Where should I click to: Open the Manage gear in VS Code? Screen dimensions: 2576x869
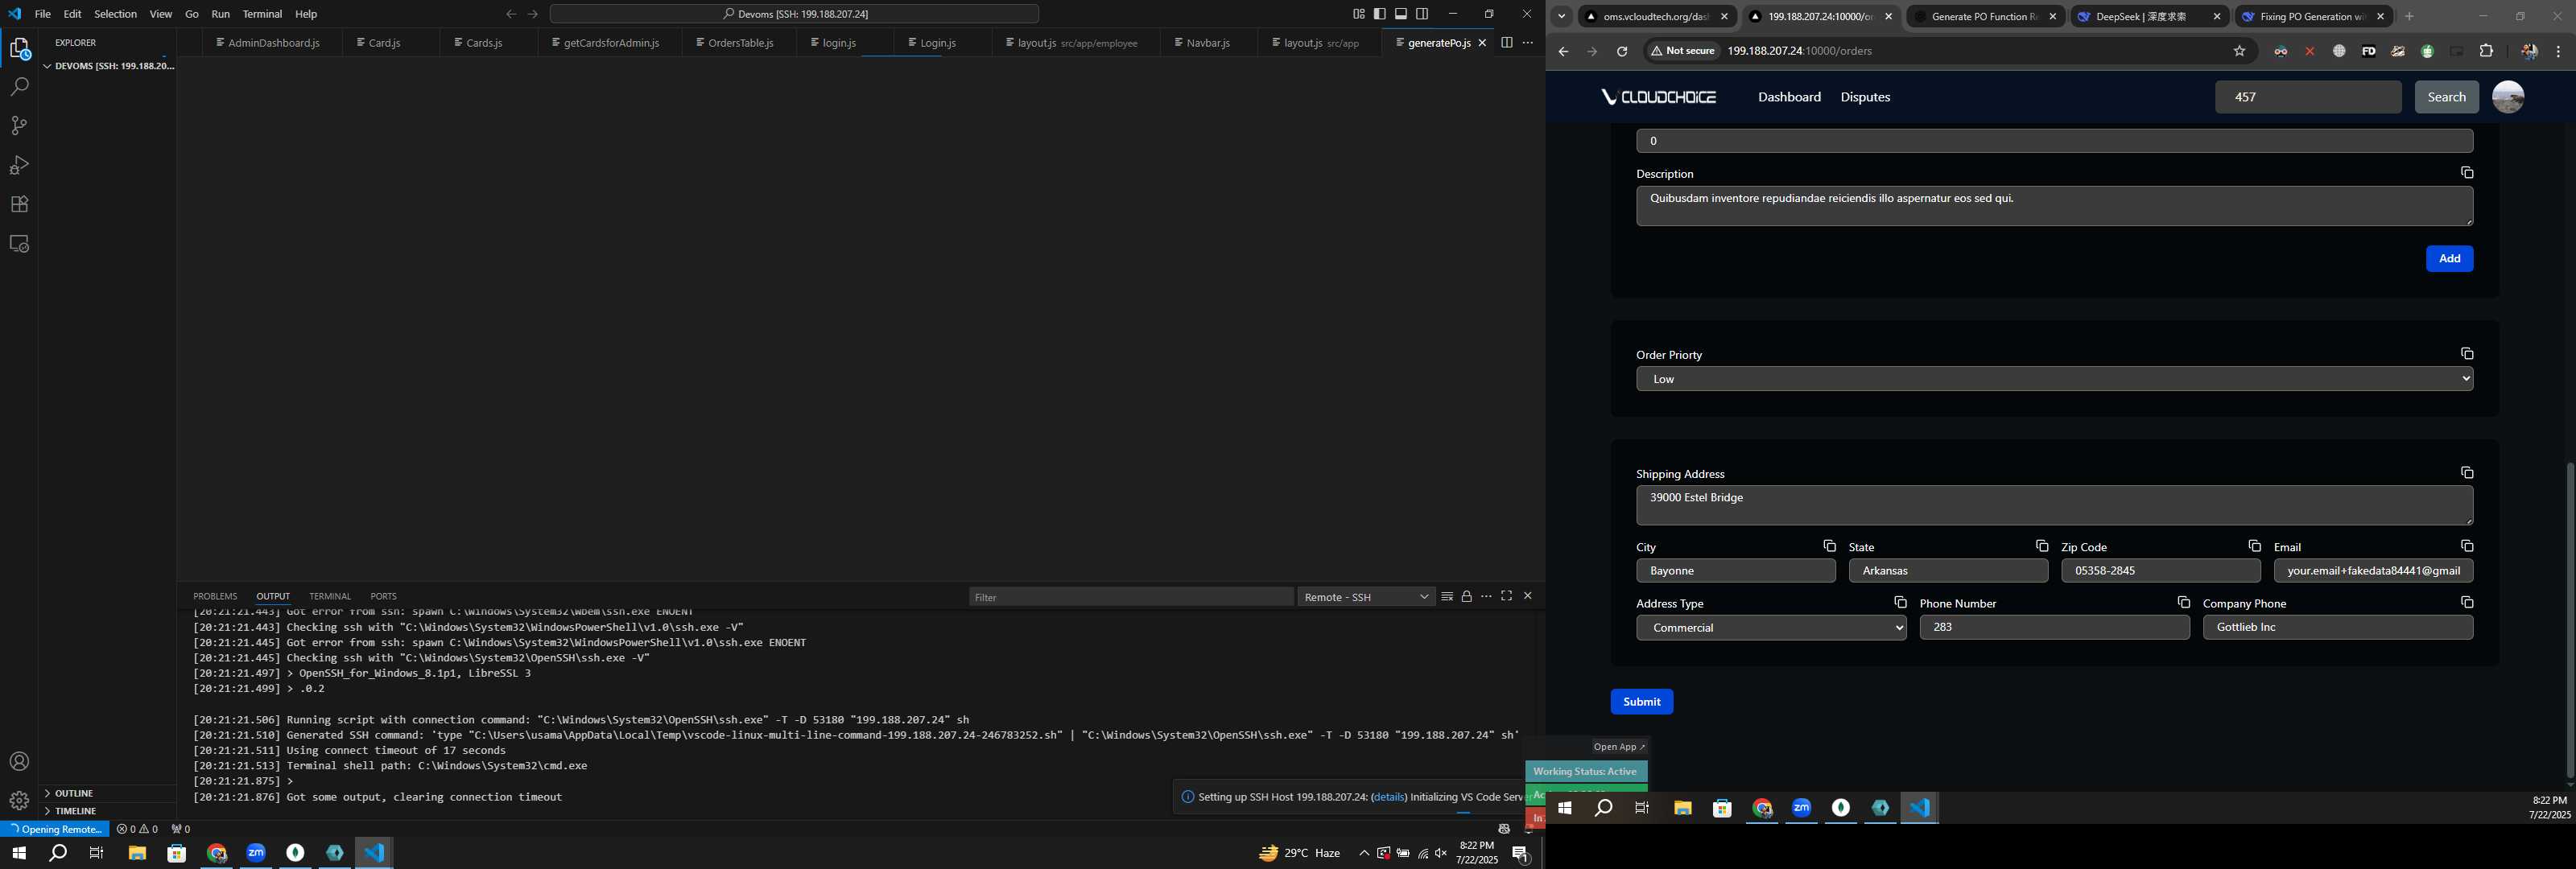[x=19, y=800]
